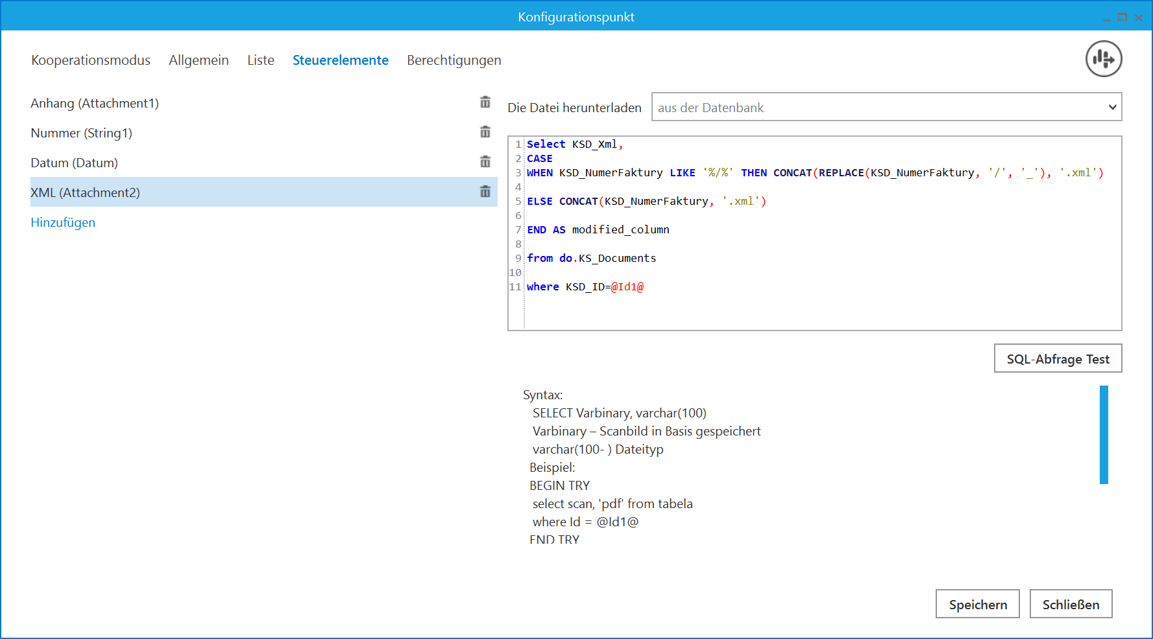Viewport: 1153px width, 639px height.
Task: Open the Berechtigungen tab
Action: [x=454, y=60]
